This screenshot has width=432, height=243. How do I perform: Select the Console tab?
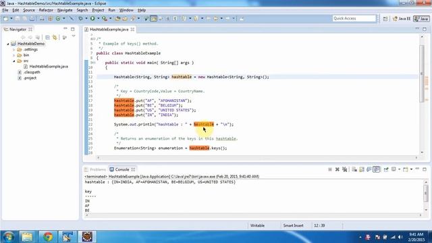pyautogui.click(x=122, y=169)
